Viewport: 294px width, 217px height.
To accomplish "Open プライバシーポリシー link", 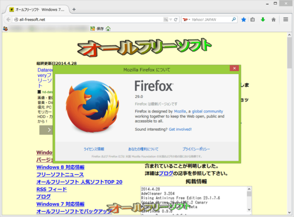I will [x=196, y=149].
